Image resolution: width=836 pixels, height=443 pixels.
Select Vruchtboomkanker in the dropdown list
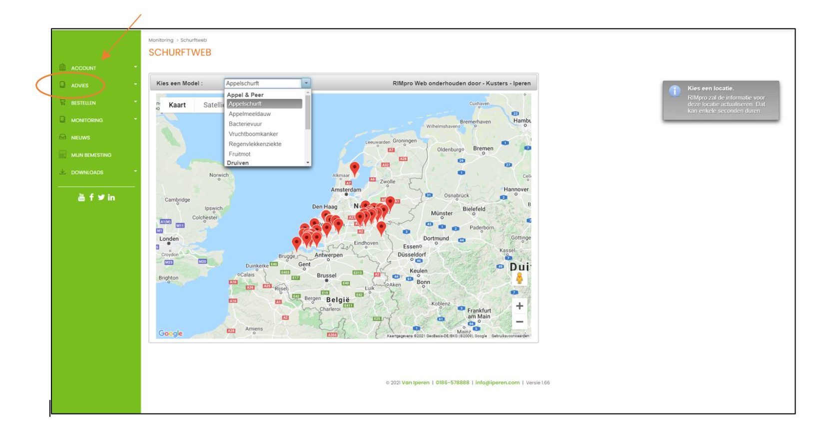pyautogui.click(x=253, y=134)
